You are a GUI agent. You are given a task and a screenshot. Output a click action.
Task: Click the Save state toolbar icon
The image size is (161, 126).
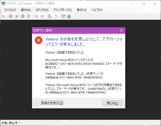pos(29,16)
